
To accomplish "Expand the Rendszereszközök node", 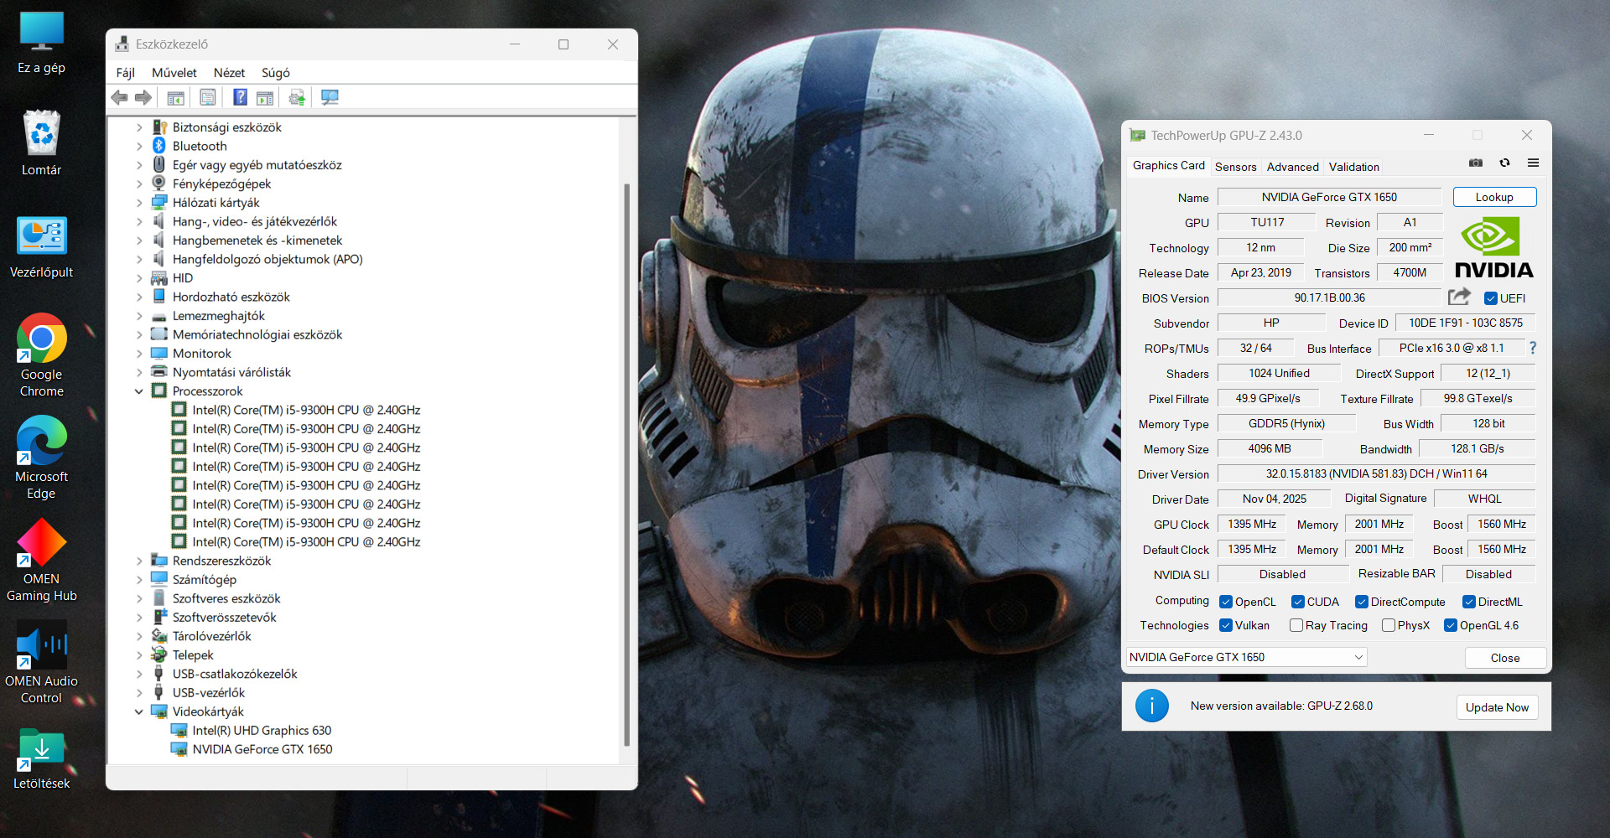I will [x=139, y=561].
